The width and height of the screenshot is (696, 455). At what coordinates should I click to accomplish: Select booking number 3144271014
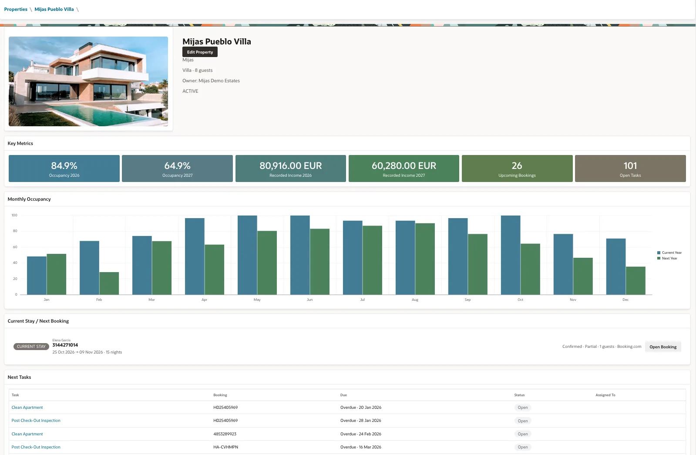[65, 345]
